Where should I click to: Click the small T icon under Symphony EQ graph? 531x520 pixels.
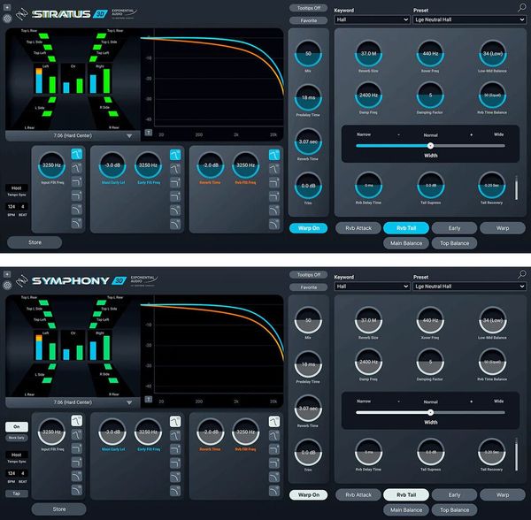point(149,399)
